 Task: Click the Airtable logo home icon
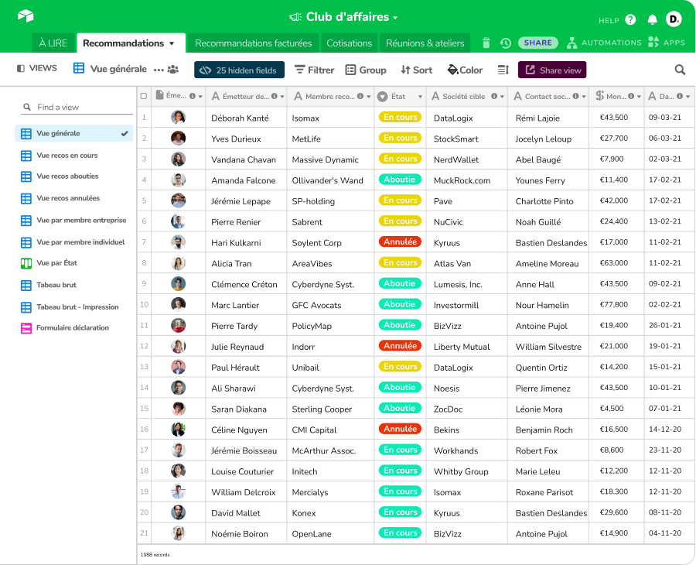click(x=26, y=16)
